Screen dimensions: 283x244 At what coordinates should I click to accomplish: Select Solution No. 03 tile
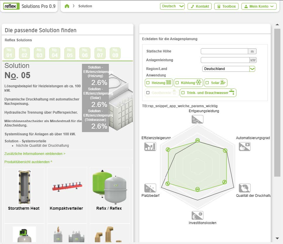pyautogui.click(x=39, y=53)
